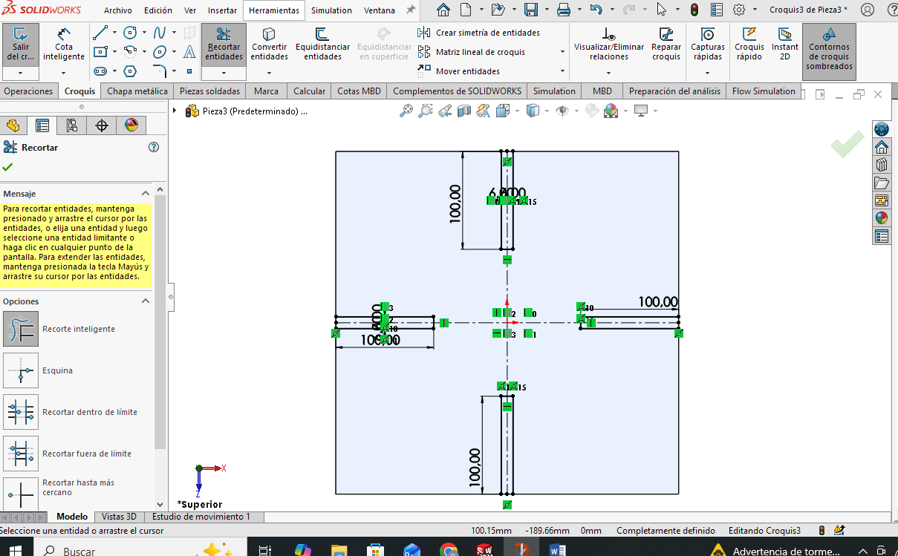
Task: Select the Straight Slot tool
Action: [x=100, y=72]
